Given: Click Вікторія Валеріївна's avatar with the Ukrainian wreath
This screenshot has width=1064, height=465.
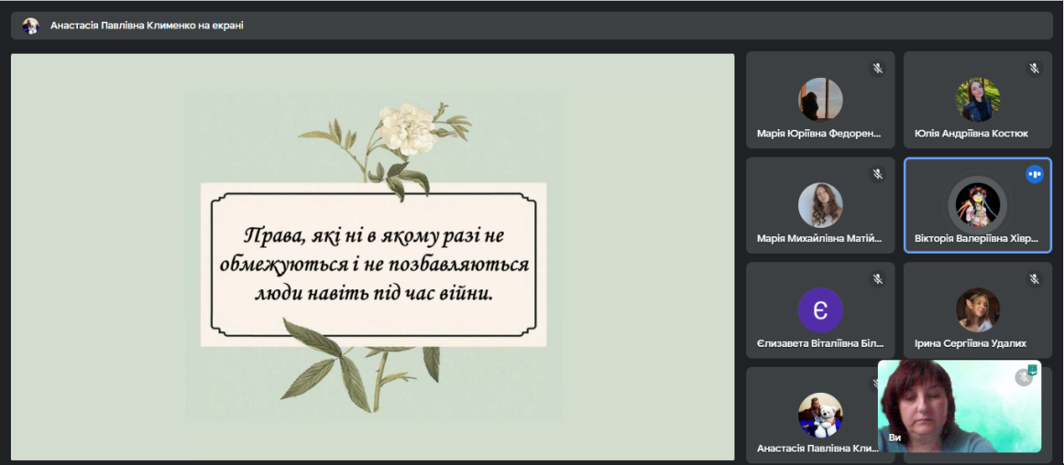Looking at the screenshot, I should click(x=978, y=205).
